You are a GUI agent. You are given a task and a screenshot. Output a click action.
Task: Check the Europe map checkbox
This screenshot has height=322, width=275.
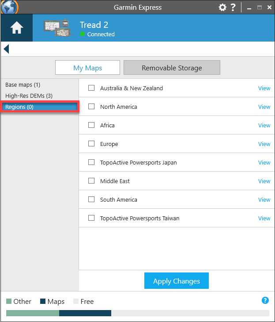(x=91, y=144)
